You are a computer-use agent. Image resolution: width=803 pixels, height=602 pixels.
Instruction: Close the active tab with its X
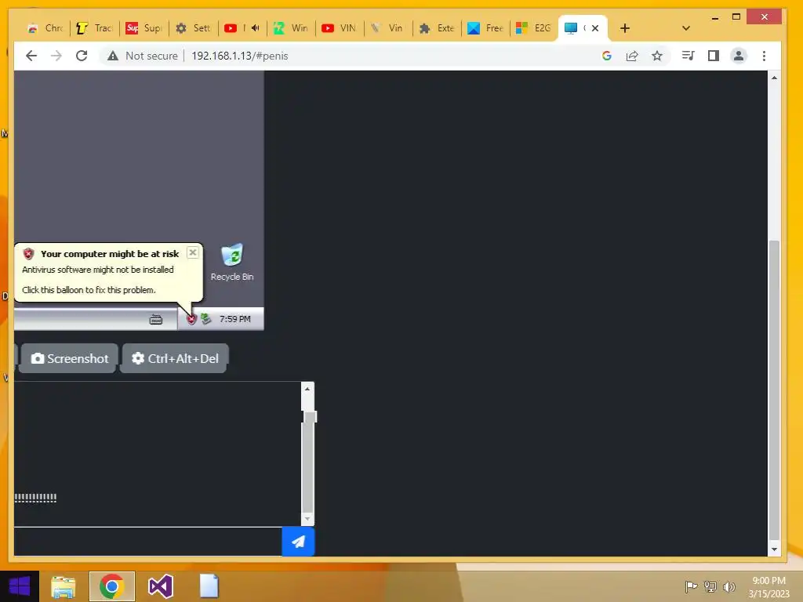pos(595,28)
